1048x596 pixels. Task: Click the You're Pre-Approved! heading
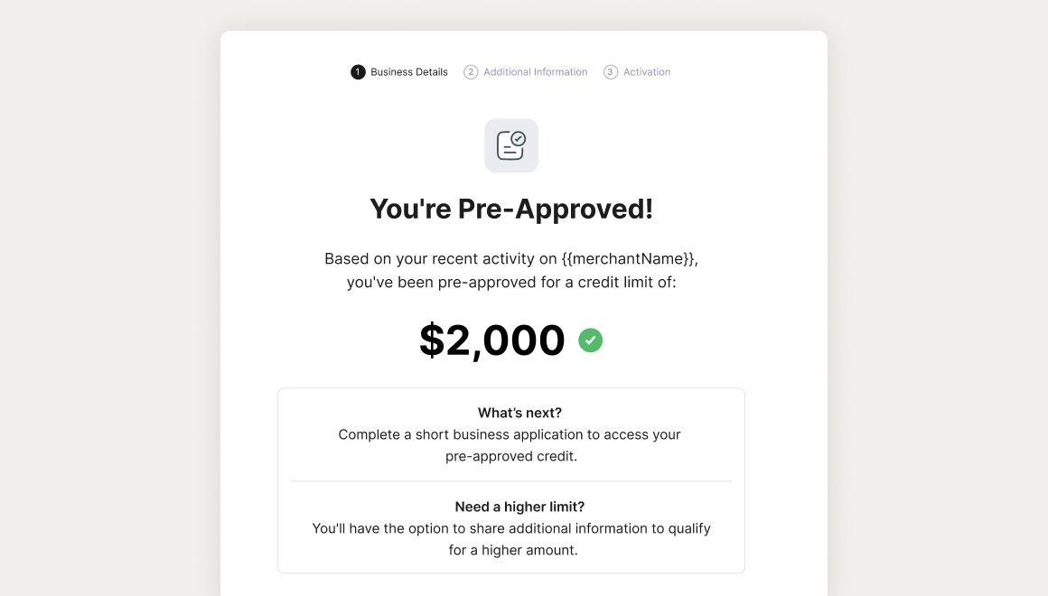point(511,210)
